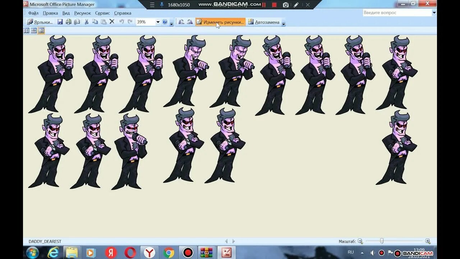Take Bandicam screenshot camera icon
Image resolution: width=460 pixels, height=259 pixels.
tap(286, 5)
